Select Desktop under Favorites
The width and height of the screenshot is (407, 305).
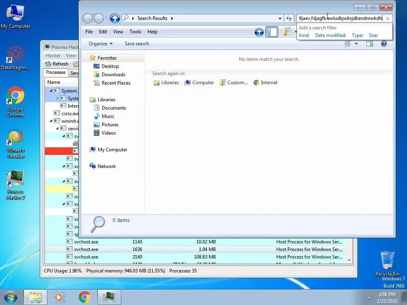[x=110, y=66]
